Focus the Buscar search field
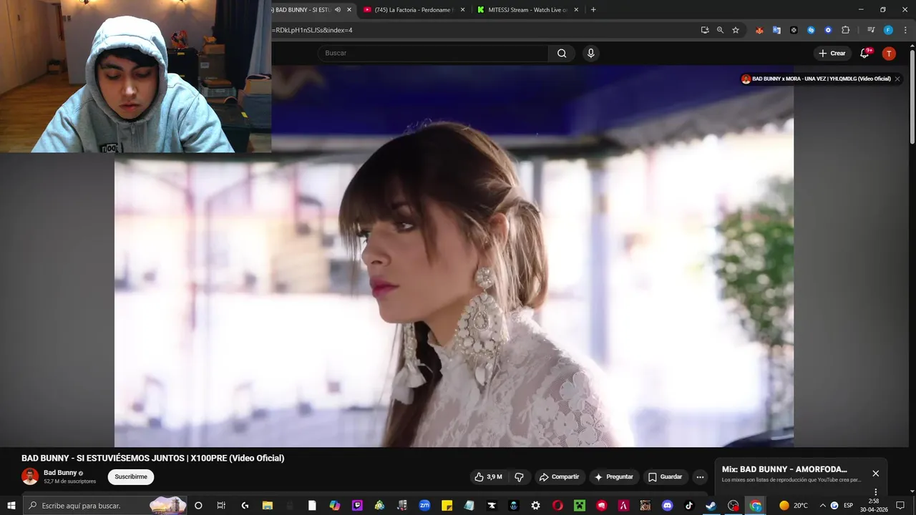The image size is (916, 515). (433, 53)
